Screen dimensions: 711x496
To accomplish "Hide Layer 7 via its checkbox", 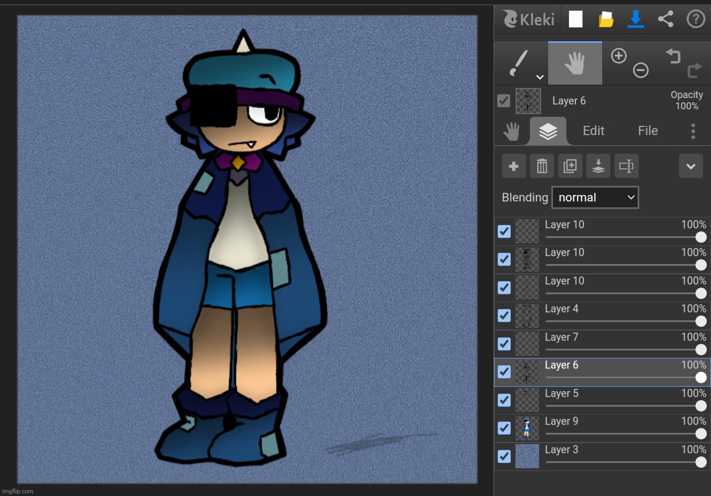I will pos(504,344).
